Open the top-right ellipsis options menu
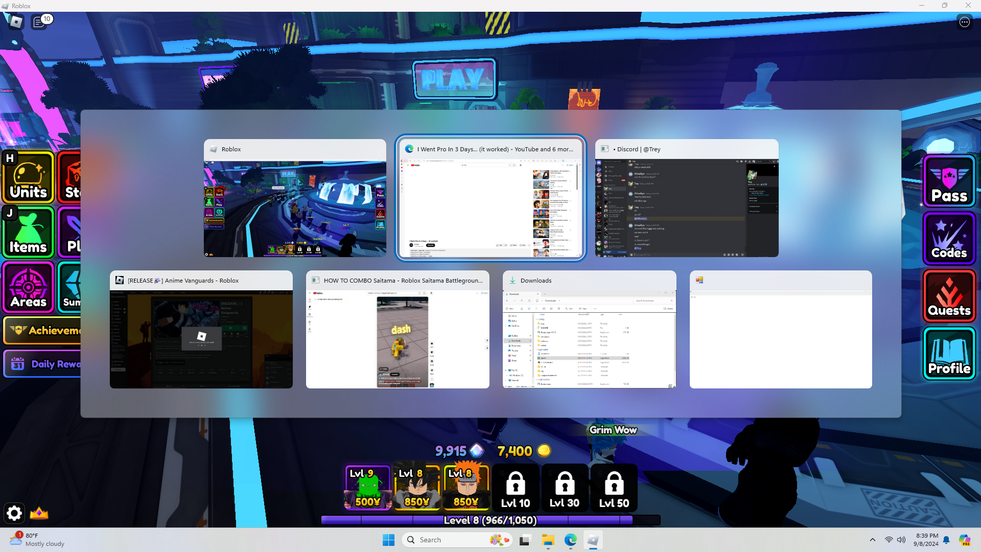Screen dimensions: 981x552 964,22
